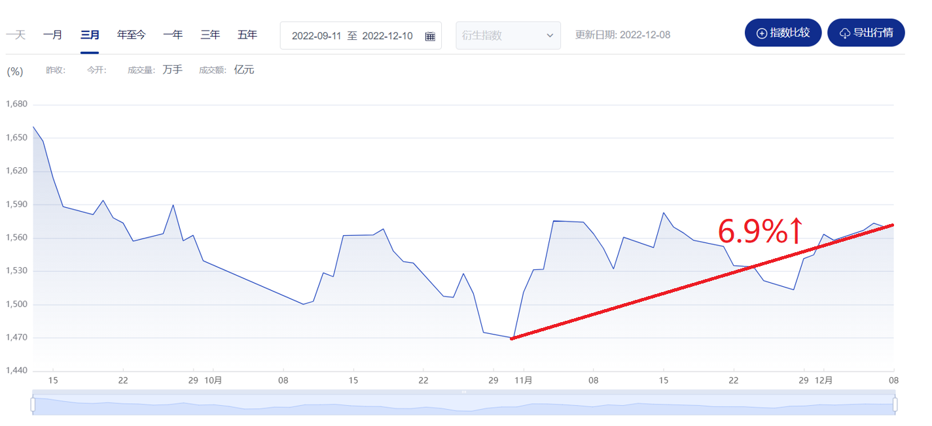This screenshot has height=426, width=932.
Task: Click the 11月 x-axis label
Action: (523, 380)
